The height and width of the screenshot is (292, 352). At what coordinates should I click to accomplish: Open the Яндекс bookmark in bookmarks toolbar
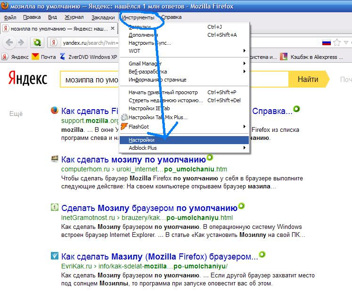click(x=16, y=57)
